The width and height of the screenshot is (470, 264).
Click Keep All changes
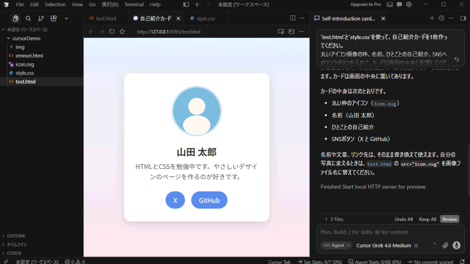coord(427,219)
